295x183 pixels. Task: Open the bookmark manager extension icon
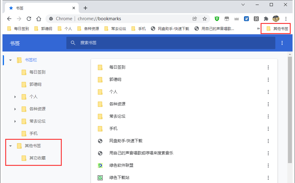pos(256,19)
